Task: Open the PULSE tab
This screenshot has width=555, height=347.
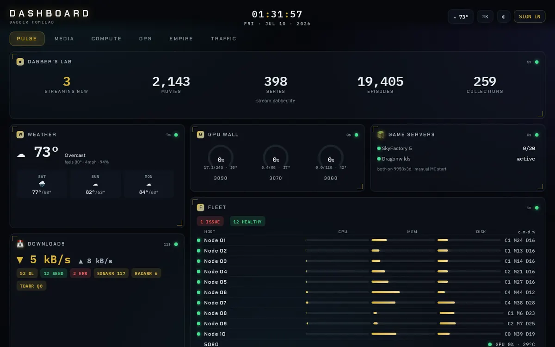Action: point(27,39)
